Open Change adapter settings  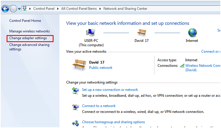28,38
